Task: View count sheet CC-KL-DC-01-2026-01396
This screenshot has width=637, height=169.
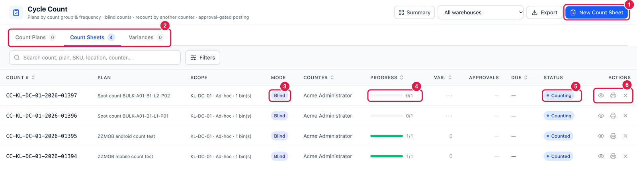Action: (601, 116)
